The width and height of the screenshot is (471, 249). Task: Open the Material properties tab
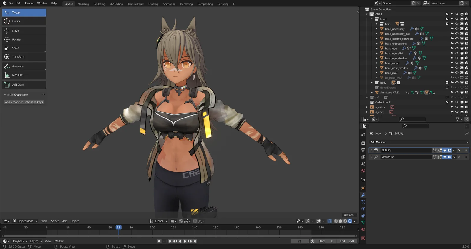pyautogui.click(x=363, y=229)
